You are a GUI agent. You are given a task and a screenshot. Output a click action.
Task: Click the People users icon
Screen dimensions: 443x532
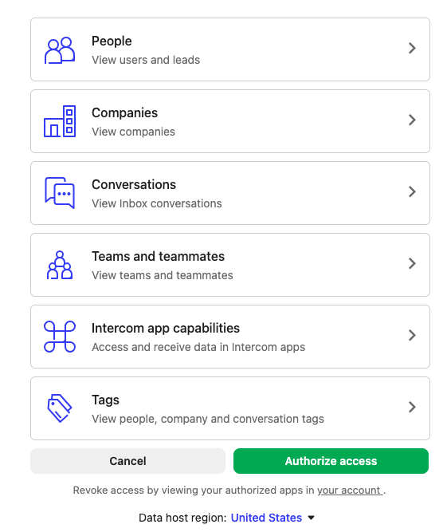point(60,50)
